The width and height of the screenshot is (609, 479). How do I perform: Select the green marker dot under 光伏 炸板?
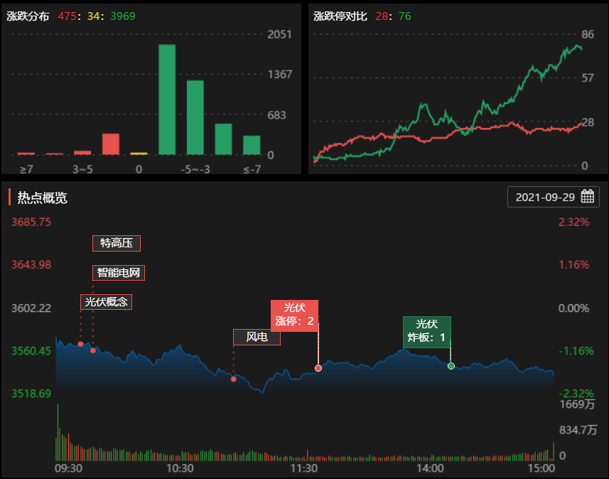coord(451,366)
